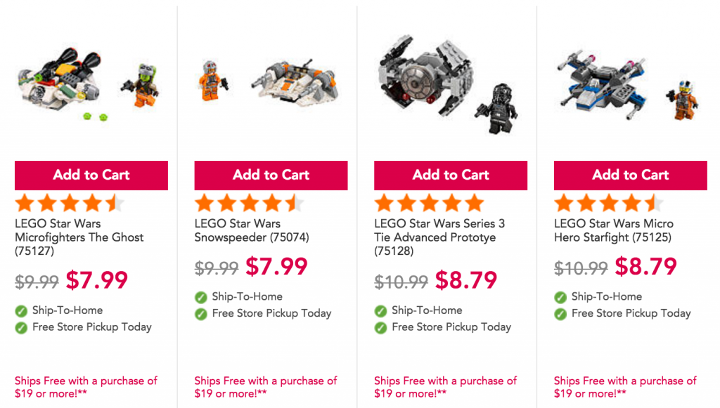The image size is (720, 408).
Task: Open LEGO Star Wars Snowspeeder (75074) title
Action: tap(252, 230)
